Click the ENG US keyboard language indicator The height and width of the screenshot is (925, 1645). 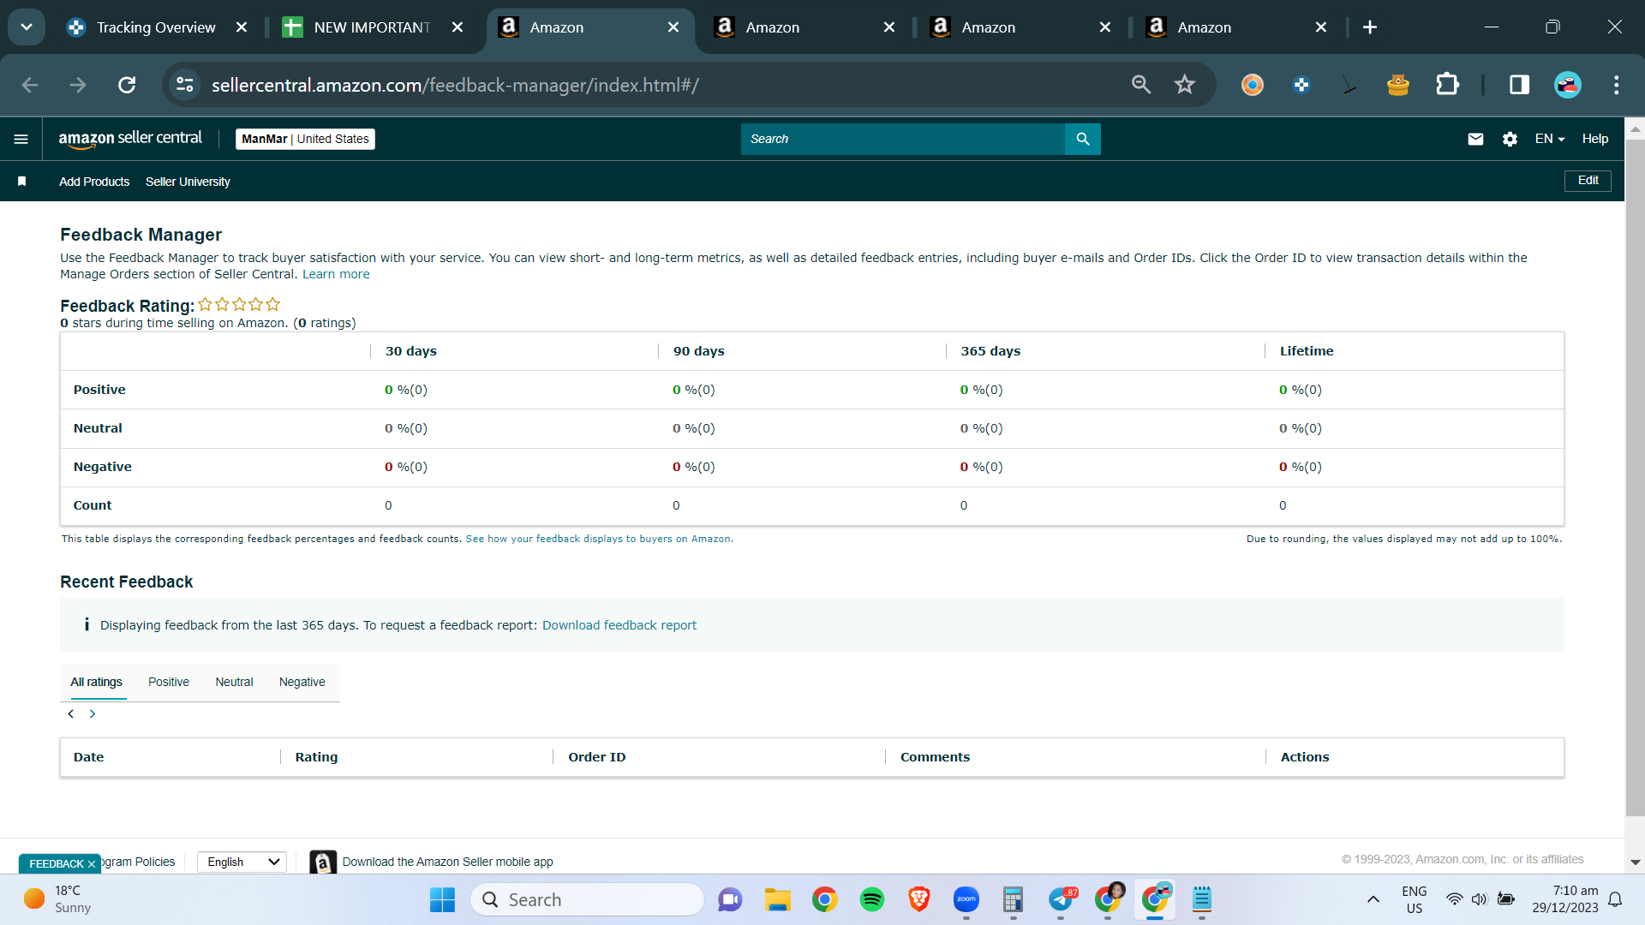1415,899
